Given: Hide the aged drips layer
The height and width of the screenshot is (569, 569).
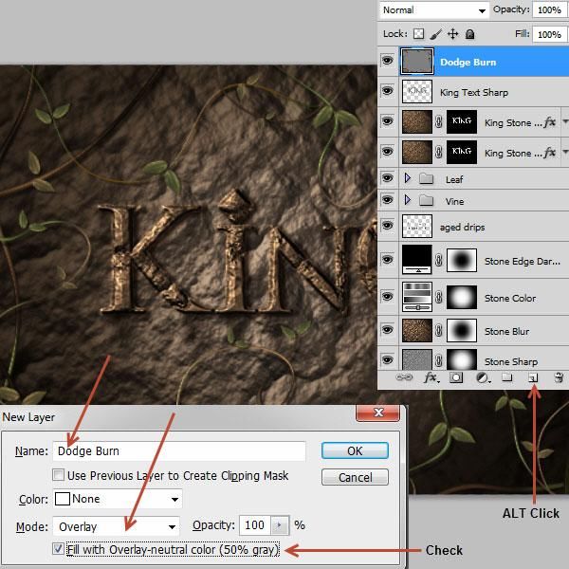Looking at the screenshot, I should click(x=387, y=226).
